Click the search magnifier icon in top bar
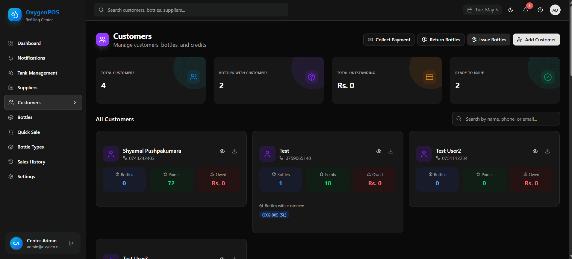 101,10
